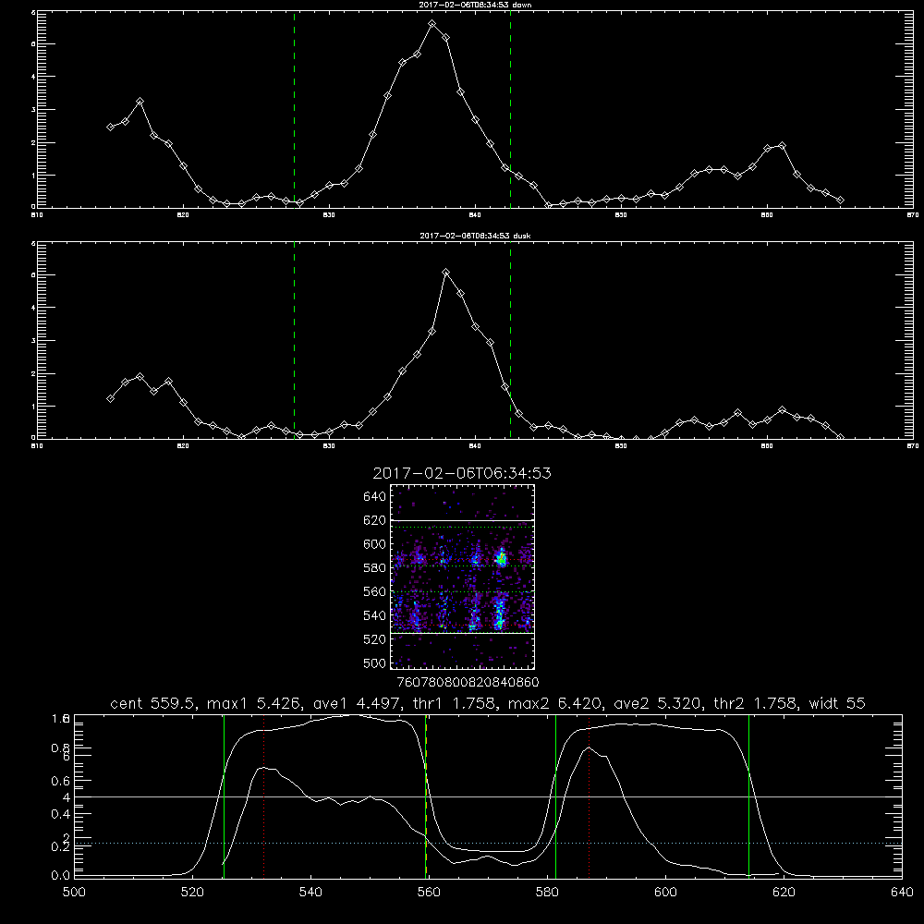Screen dimensions: 924x924
Task: Click the '620' label on spectrogram y-axis
Action: [375, 520]
